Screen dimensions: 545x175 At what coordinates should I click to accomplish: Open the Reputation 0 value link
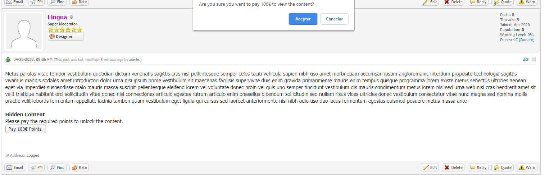[523, 30]
